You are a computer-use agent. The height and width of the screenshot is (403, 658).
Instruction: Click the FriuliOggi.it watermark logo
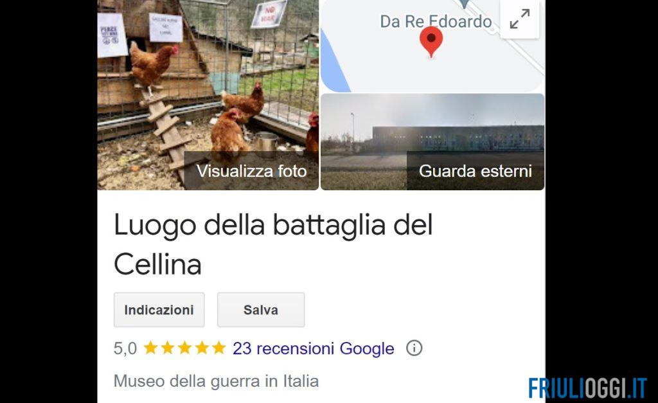[x=587, y=388]
